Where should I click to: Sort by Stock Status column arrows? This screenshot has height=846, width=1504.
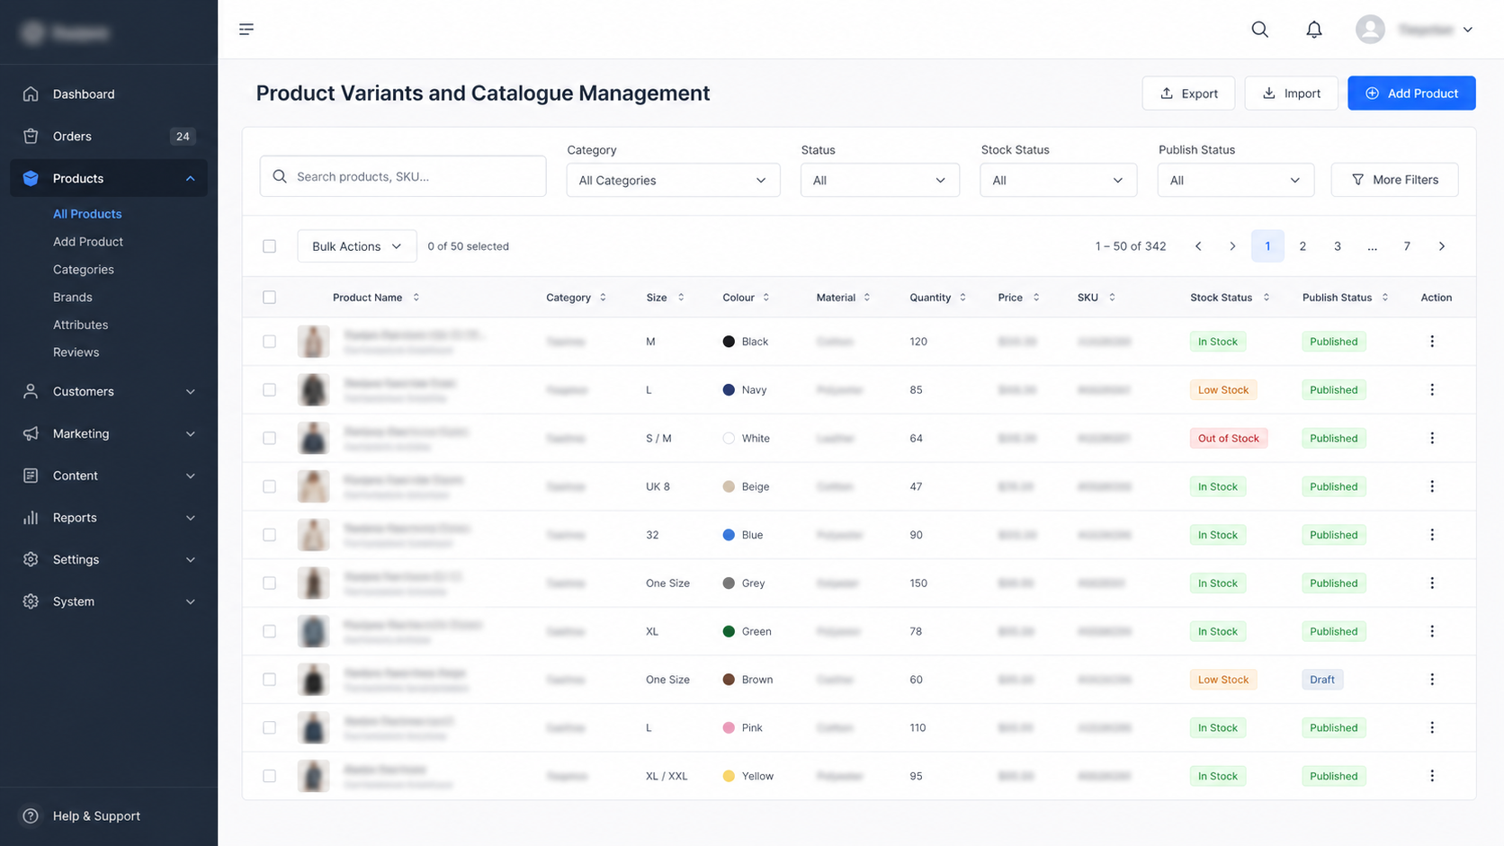point(1266,298)
